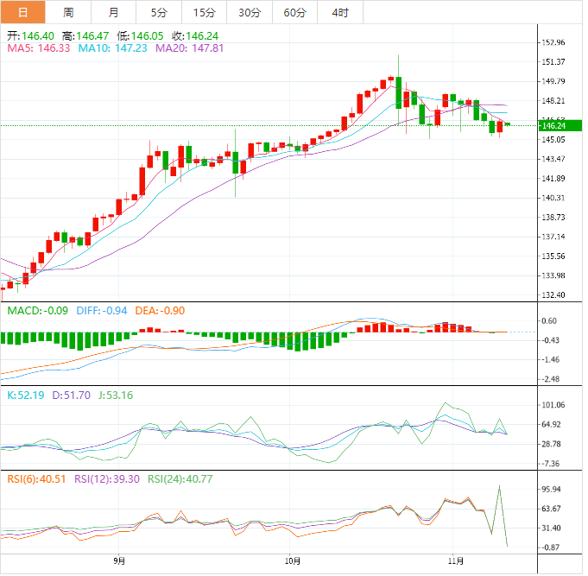
Task: Open the 4时 timeframe tab
Action: (340, 12)
